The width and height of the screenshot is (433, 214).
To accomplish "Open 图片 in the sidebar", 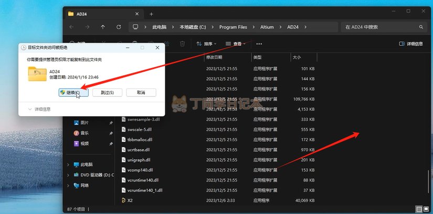I will (85, 123).
